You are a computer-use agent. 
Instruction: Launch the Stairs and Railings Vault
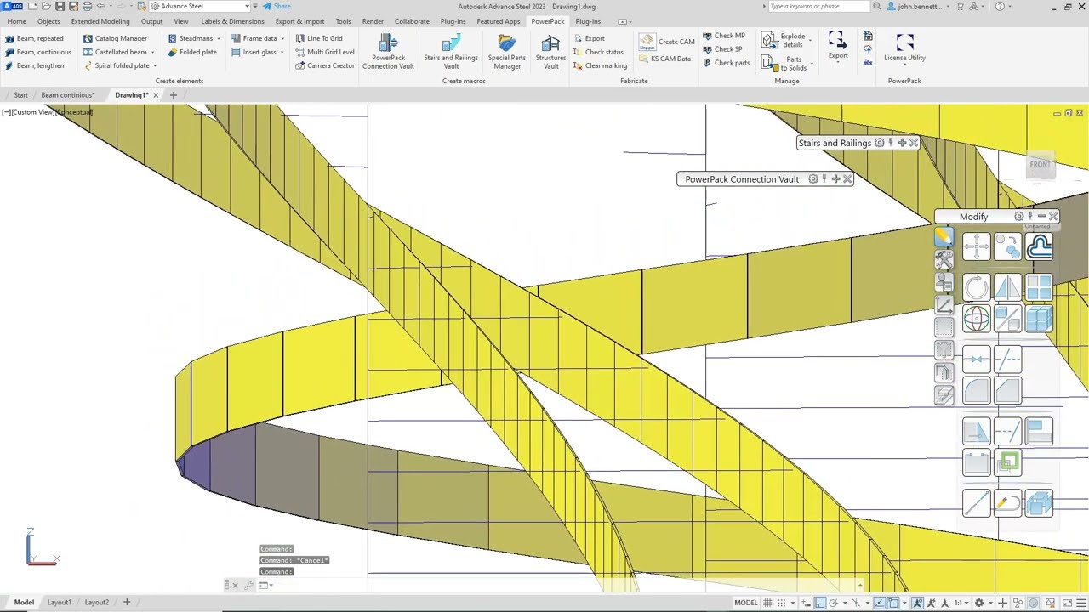pyautogui.click(x=451, y=51)
